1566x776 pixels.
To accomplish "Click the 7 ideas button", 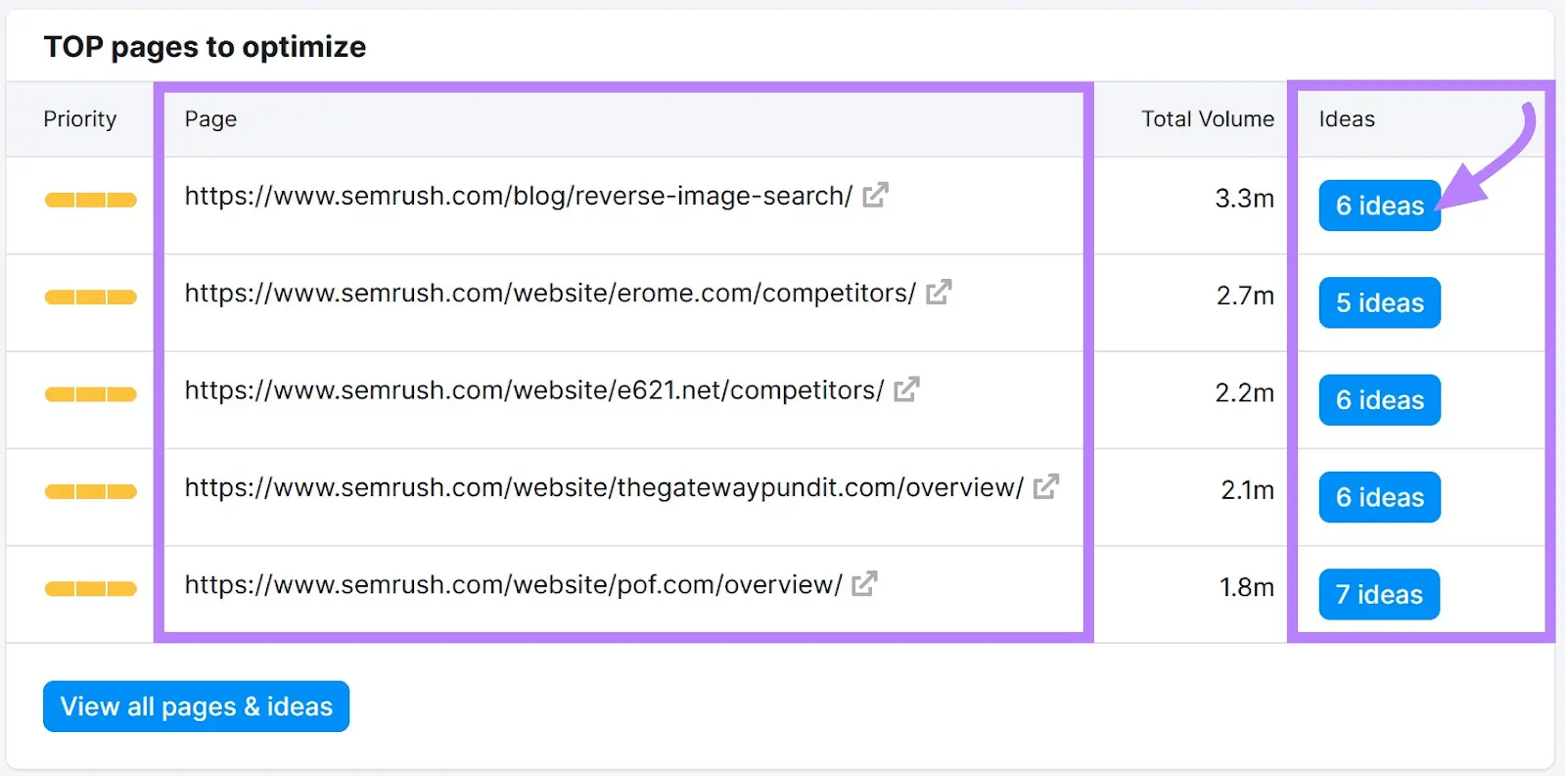I will (x=1378, y=595).
